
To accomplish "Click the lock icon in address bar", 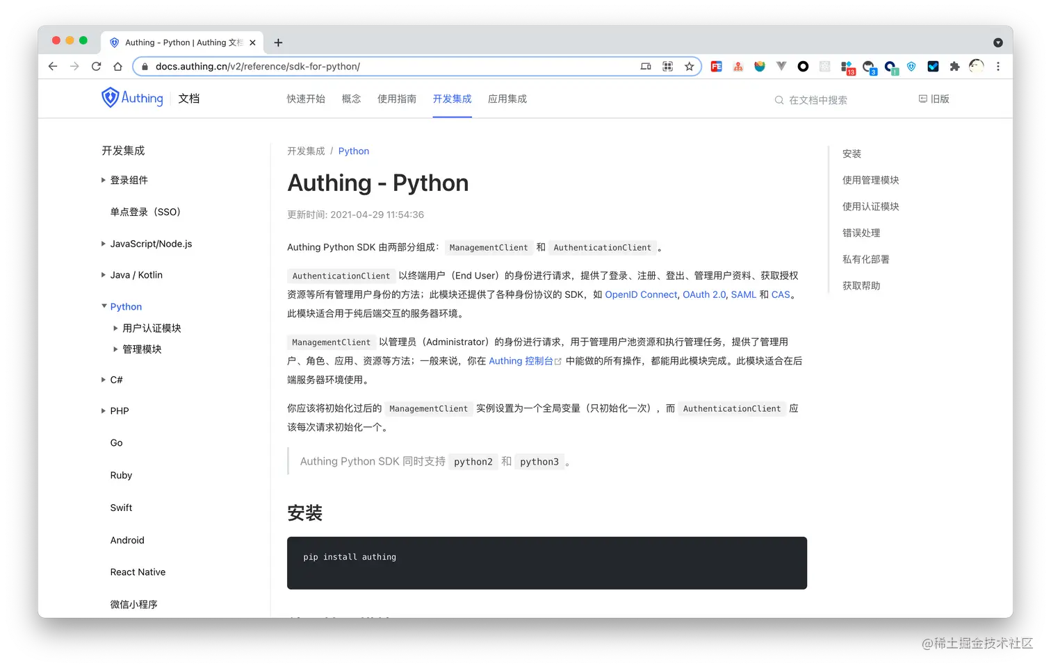I will click(145, 67).
